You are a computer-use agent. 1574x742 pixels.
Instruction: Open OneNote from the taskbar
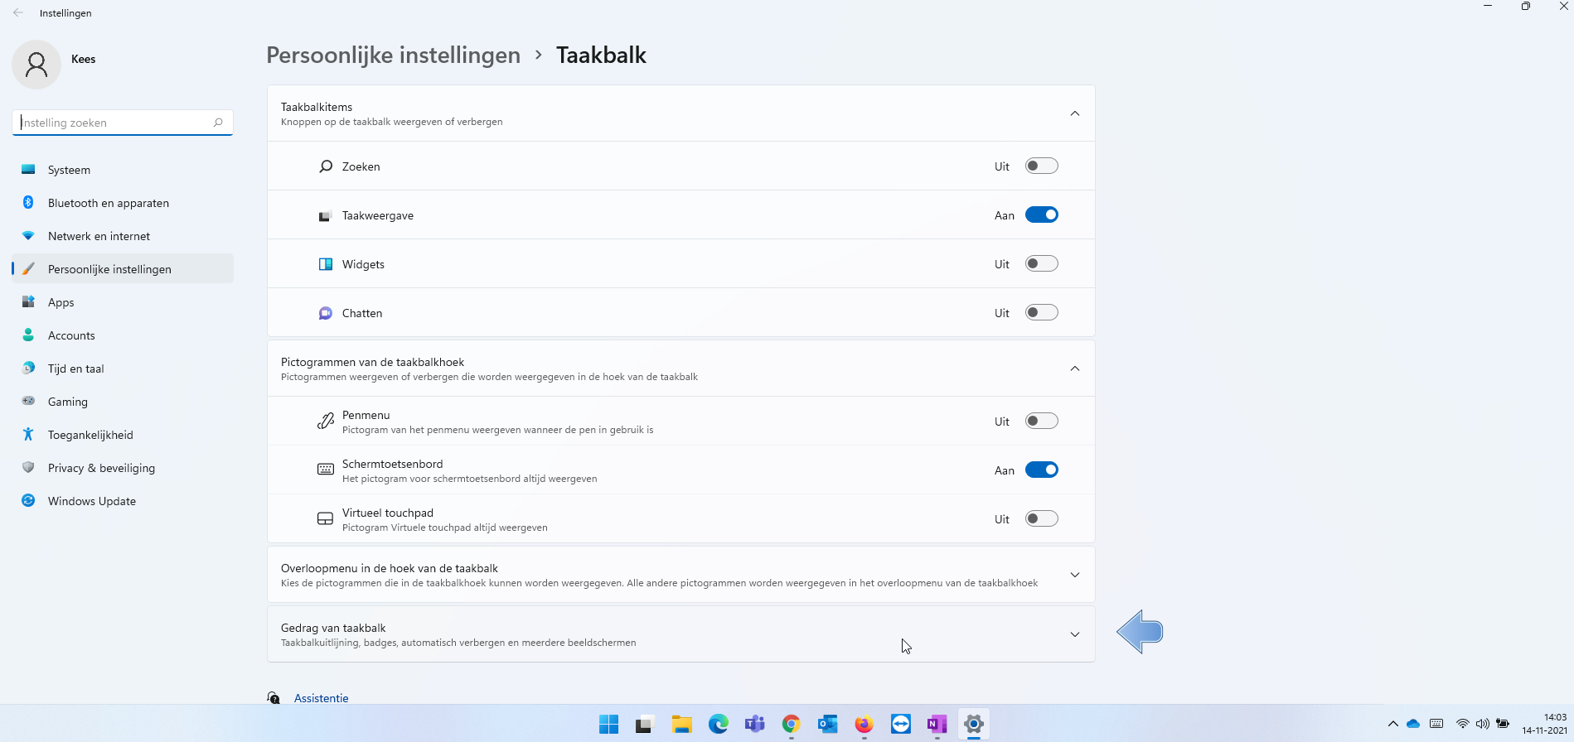point(937,725)
